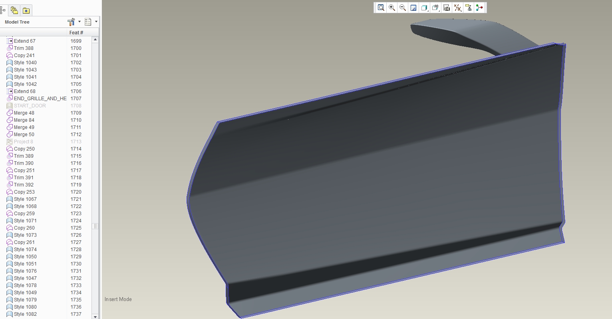Open the Model Tree Settings menu
Image resolution: width=612 pixels, height=319 pixels.
pyautogui.click(x=74, y=22)
